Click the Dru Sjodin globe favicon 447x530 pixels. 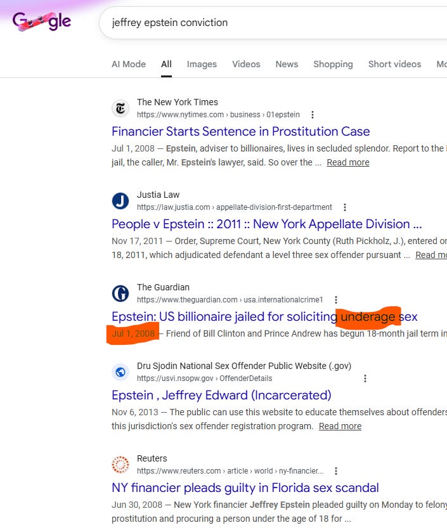pos(120,372)
